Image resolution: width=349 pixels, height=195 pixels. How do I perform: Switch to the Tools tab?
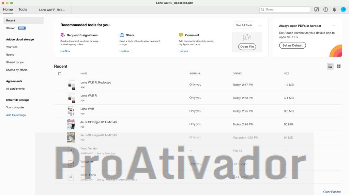[x=23, y=10]
